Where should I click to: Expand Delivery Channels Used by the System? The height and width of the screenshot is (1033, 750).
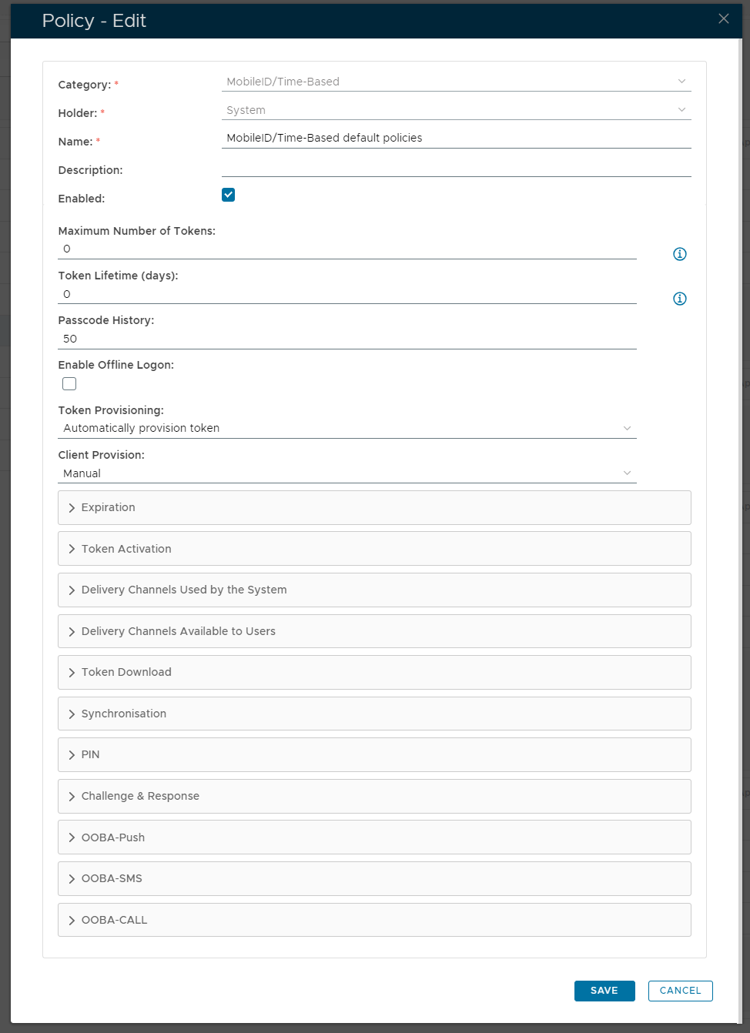(x=374, y=590)
